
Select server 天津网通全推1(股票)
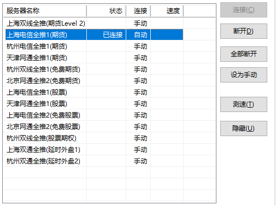pos(37,104)
